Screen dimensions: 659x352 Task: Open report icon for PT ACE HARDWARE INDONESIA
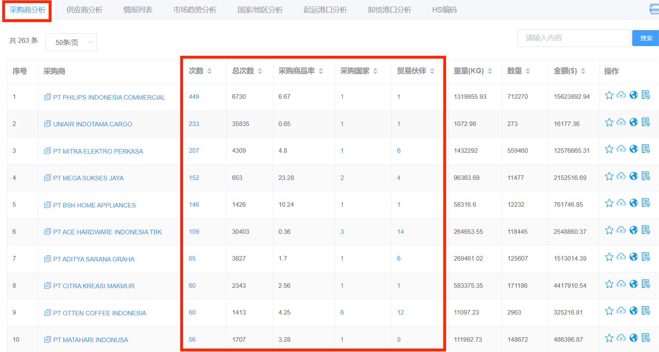(x=646, y=230)
